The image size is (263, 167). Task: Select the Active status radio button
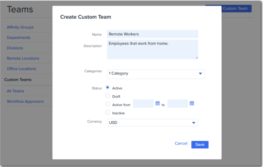[x=107, y=87]
